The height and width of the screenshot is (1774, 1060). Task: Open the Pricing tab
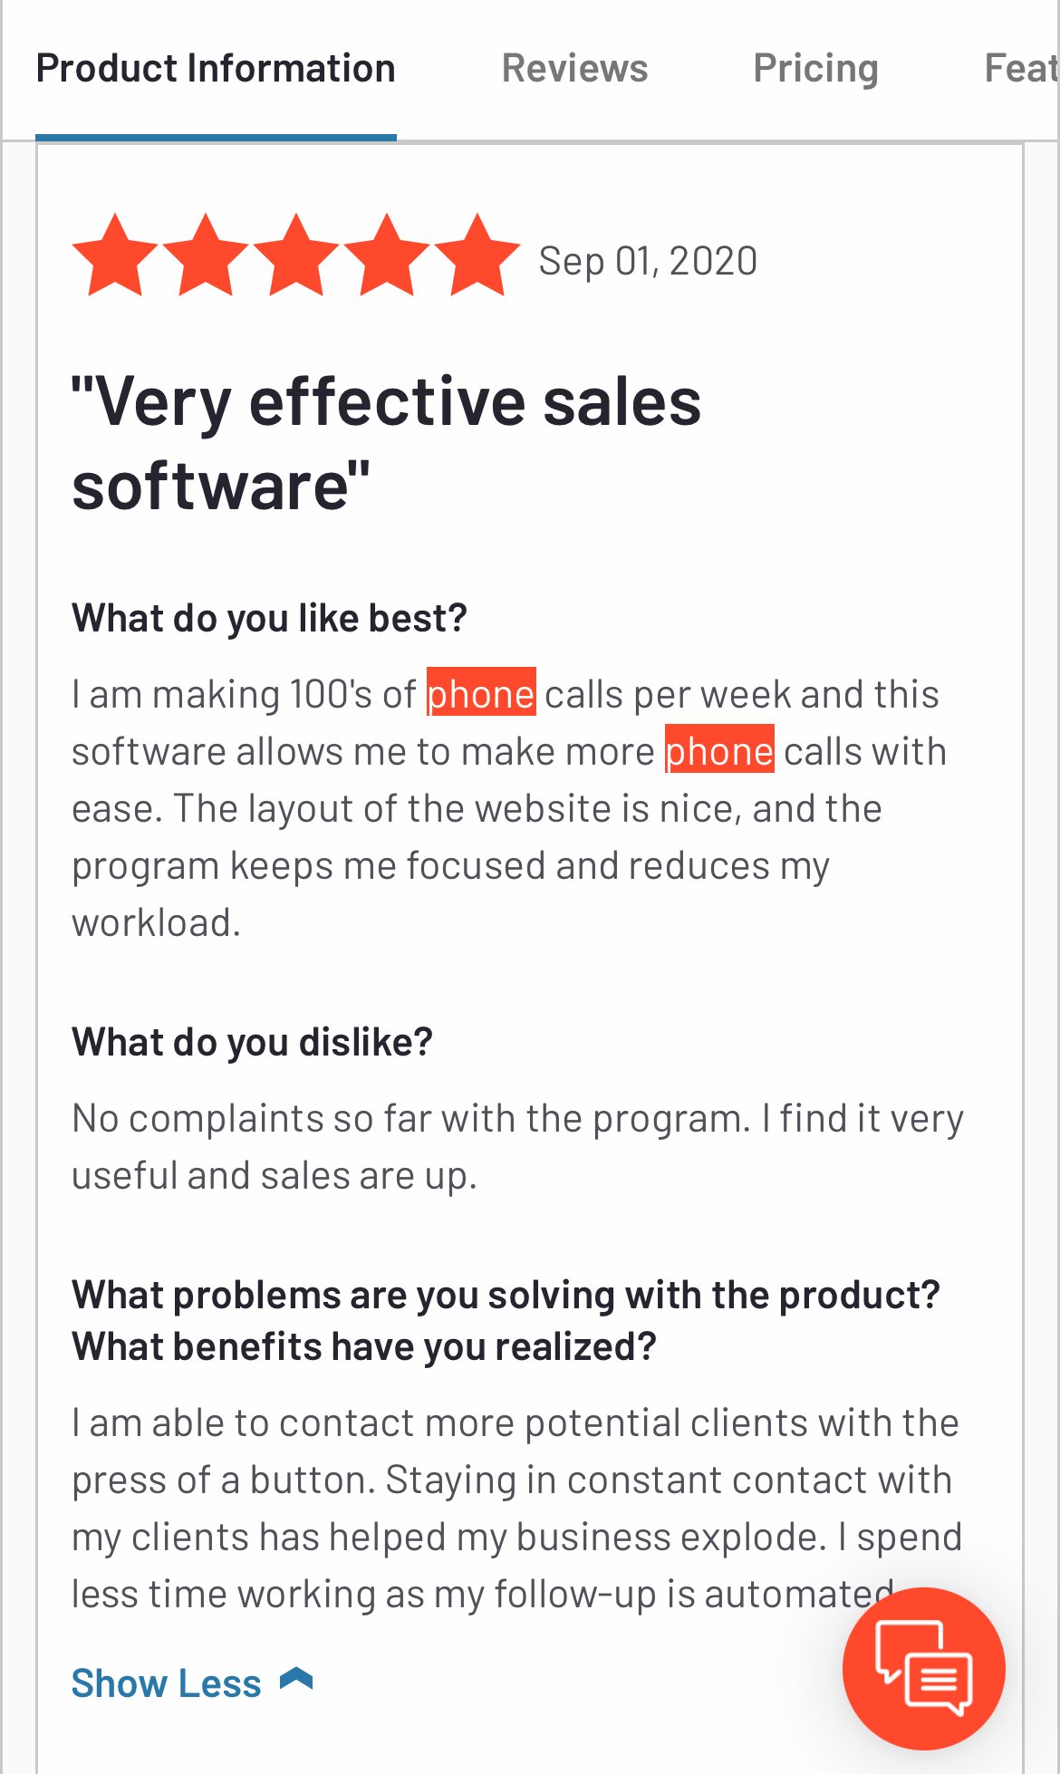(x=815, y=67)
